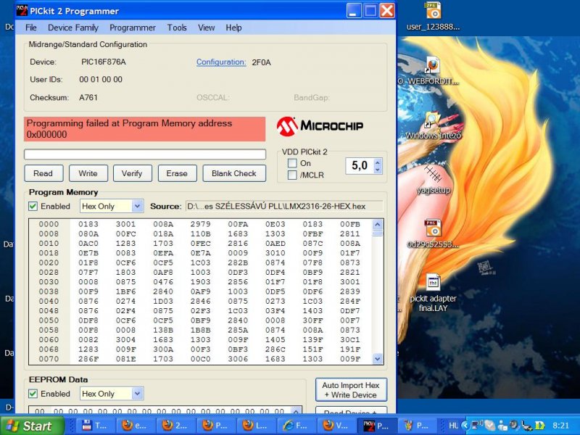
Task: Open the 0d29c52553 PNG desktop file
Action: pos(433,233)
